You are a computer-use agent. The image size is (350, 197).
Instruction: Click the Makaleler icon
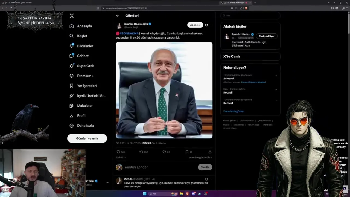coord(72,106)
